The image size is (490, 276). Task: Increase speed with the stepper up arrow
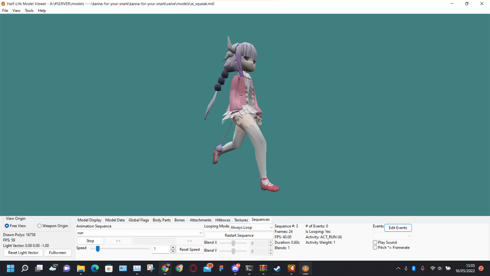click(173, 247)
